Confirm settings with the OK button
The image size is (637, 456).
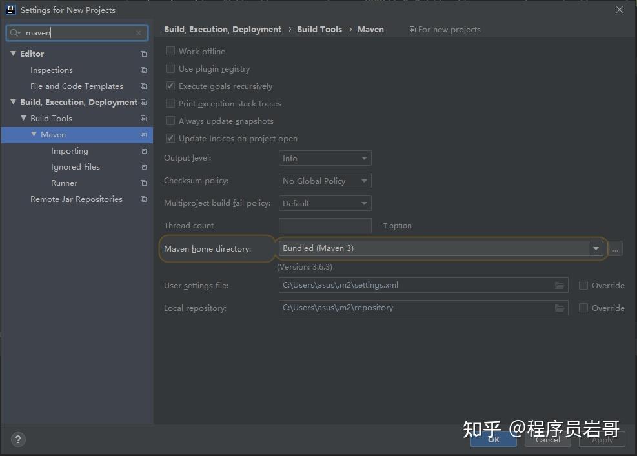tap(493, 439)
